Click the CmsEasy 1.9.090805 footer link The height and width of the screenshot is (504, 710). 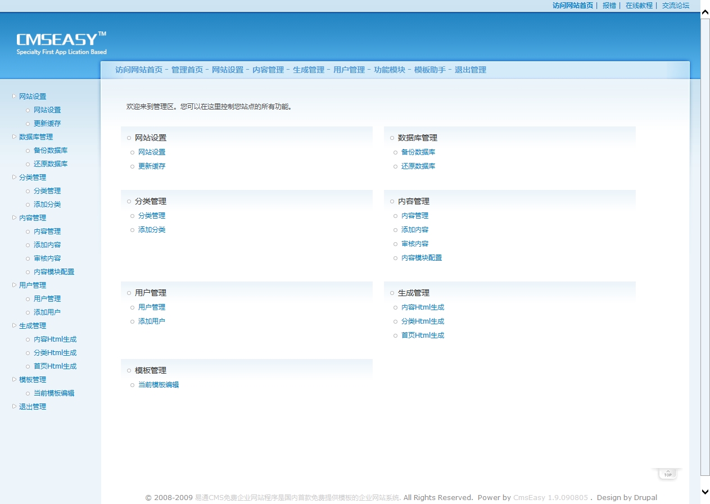click(550, 497)
